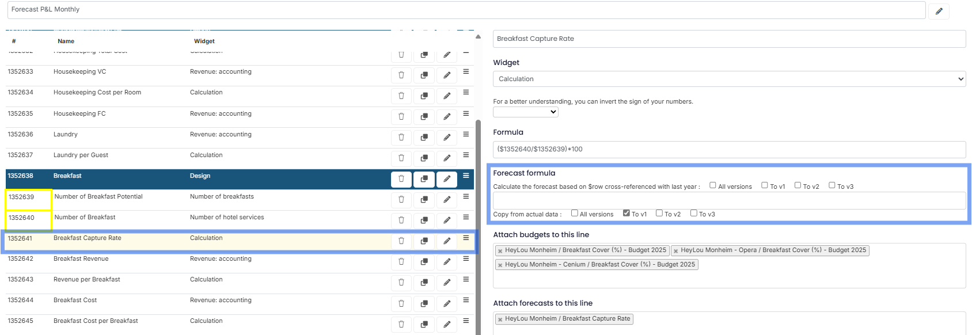The image size is (972, 335).
Task: Check Copy from actual data To v3
Action: [x=694, y=213]
